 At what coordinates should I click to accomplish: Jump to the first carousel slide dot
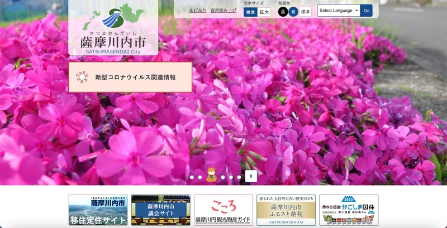pos(192,177)
